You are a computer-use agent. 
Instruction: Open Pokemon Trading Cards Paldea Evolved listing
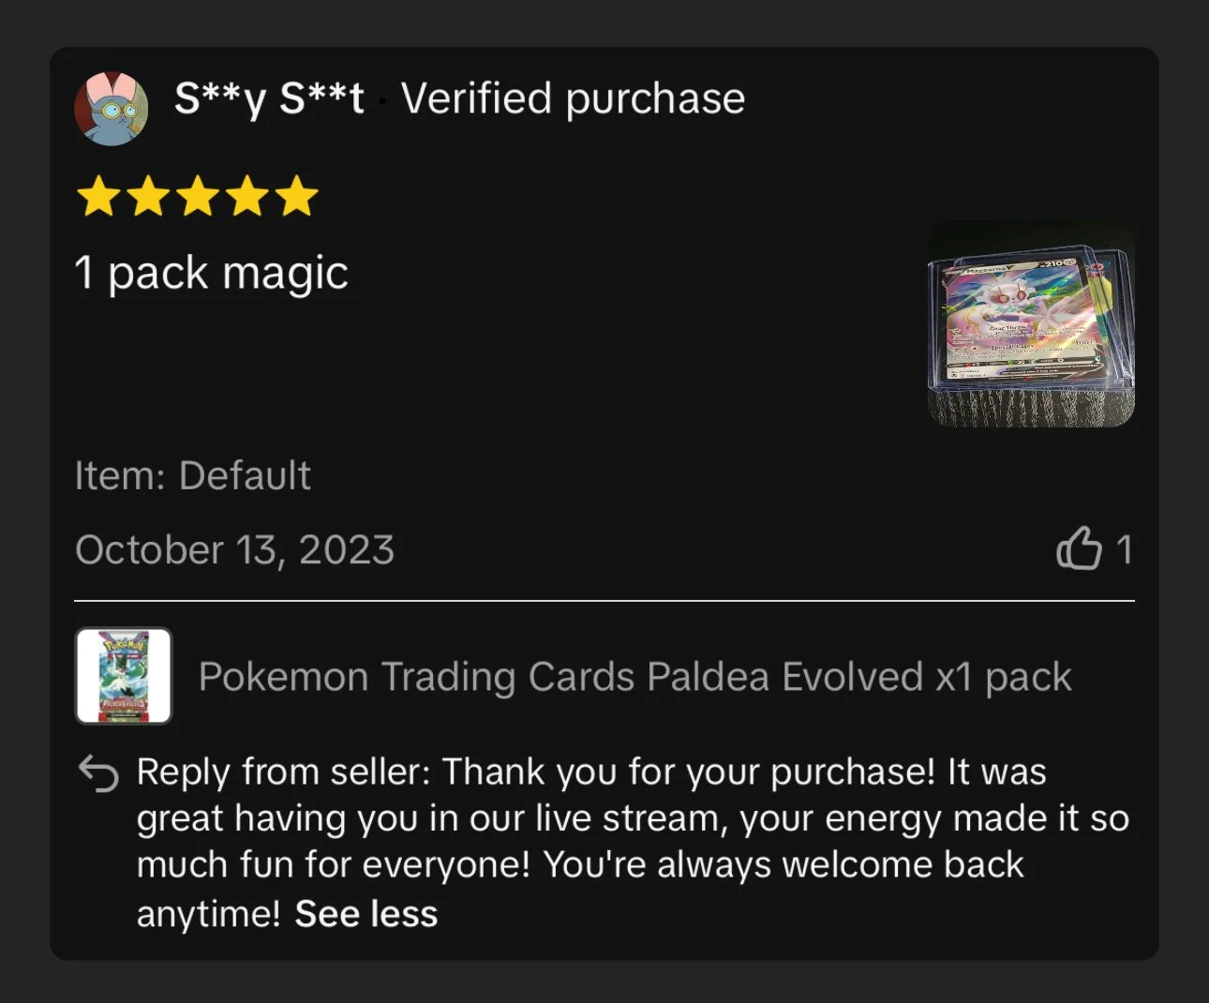(x=634, y=677)
